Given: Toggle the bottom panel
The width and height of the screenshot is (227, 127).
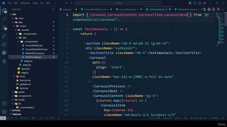Looking at the screenshot, I should point(195,3).
